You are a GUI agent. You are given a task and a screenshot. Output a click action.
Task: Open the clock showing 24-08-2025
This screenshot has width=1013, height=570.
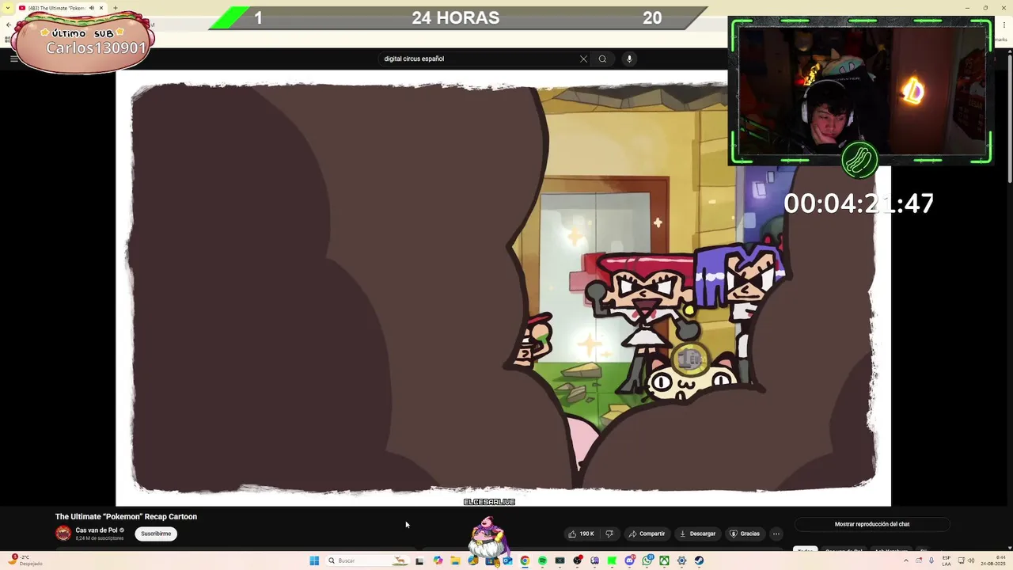click(993, 560)
